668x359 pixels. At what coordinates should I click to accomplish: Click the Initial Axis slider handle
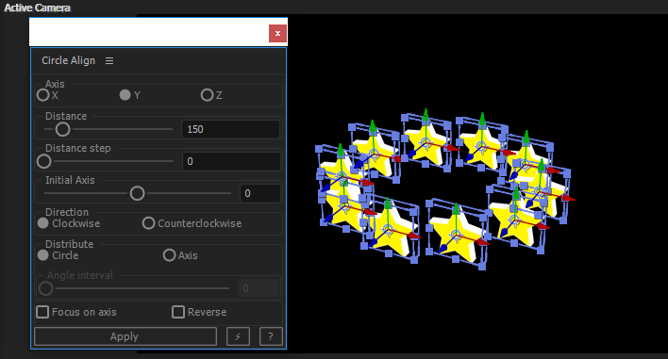tap(137, 193)
